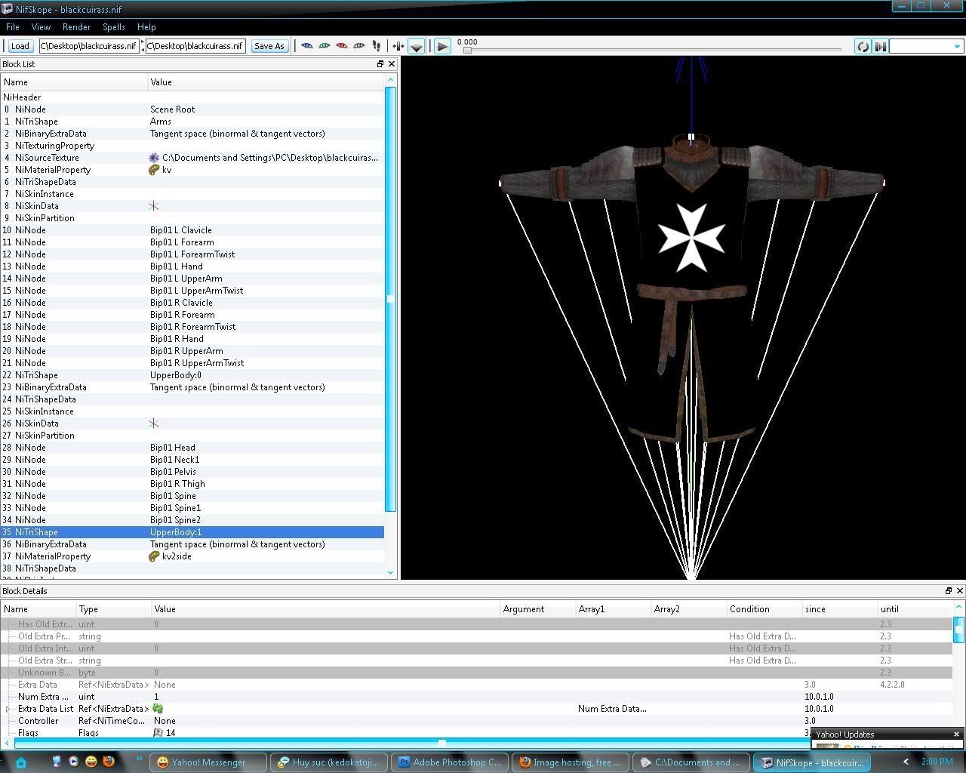Open the View menu

(41, 27)
